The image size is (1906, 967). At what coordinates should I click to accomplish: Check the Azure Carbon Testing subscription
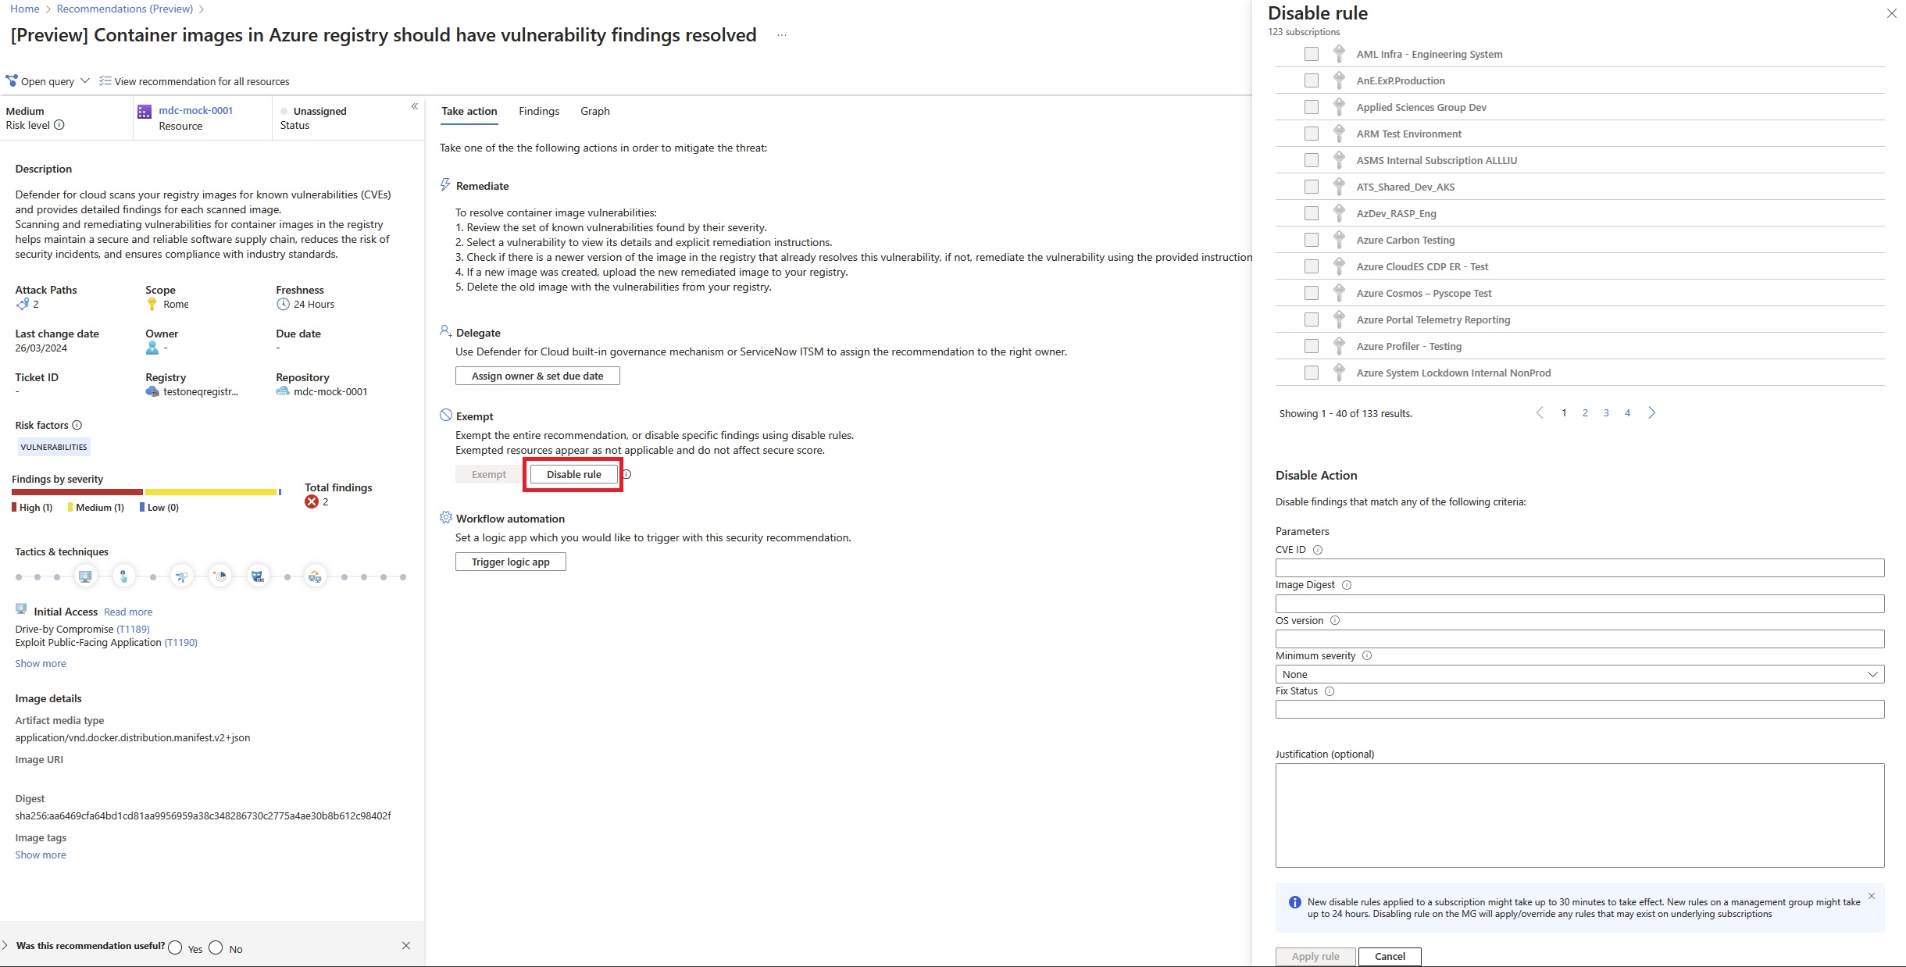[1312, 240]
